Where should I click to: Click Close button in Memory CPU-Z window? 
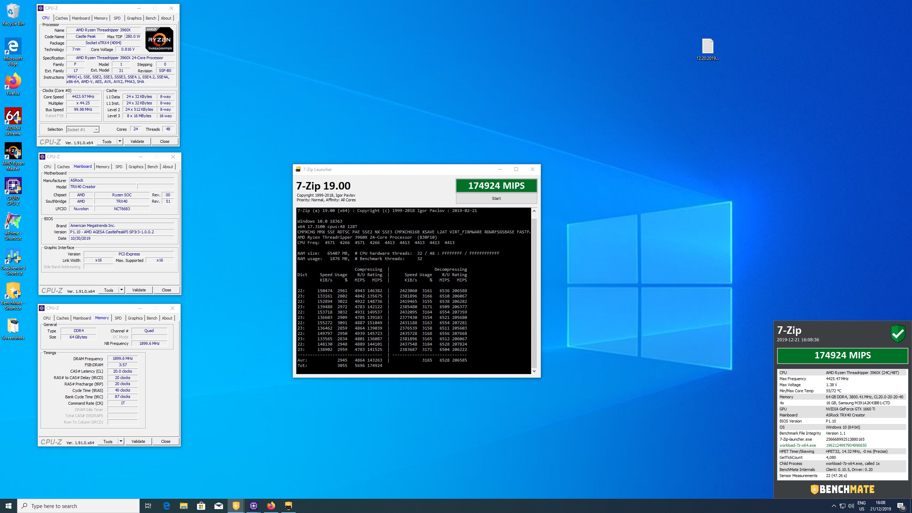[166, 441]
